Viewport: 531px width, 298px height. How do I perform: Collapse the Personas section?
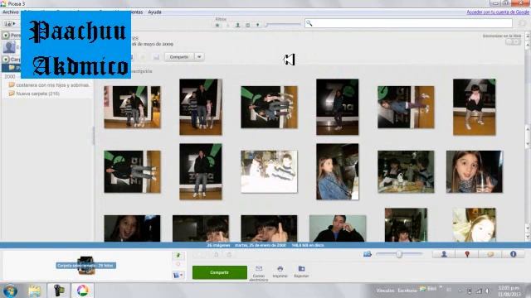pyautogui.click(x=6, y=35)
